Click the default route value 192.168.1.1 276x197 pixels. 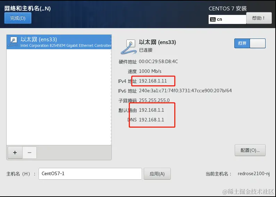coord(151,110)
